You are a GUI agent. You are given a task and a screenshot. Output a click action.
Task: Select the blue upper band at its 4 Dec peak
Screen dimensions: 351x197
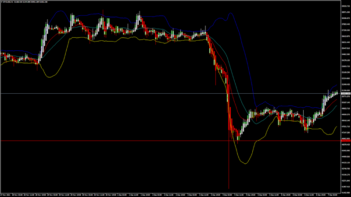(230, 13)
